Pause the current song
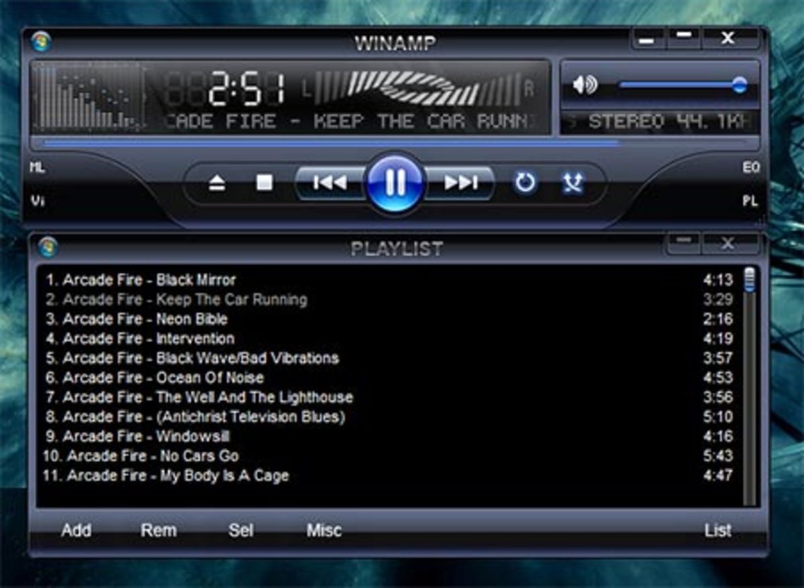Viewport: 804px width, 588px height. [395, 182]
